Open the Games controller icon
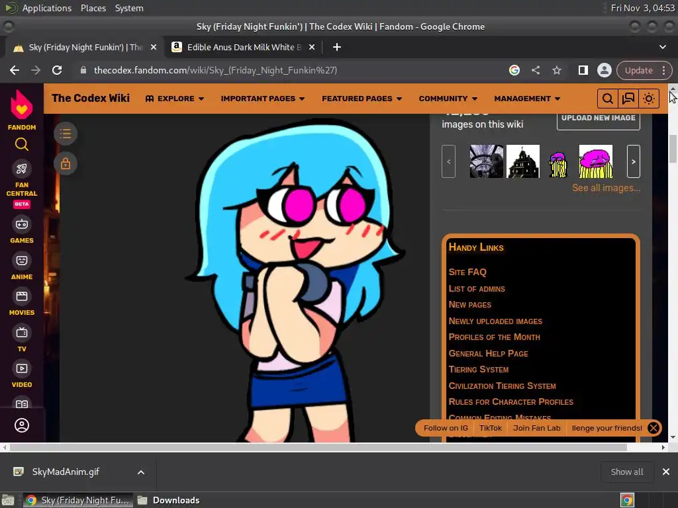The image size is (678, 508). 22,224
